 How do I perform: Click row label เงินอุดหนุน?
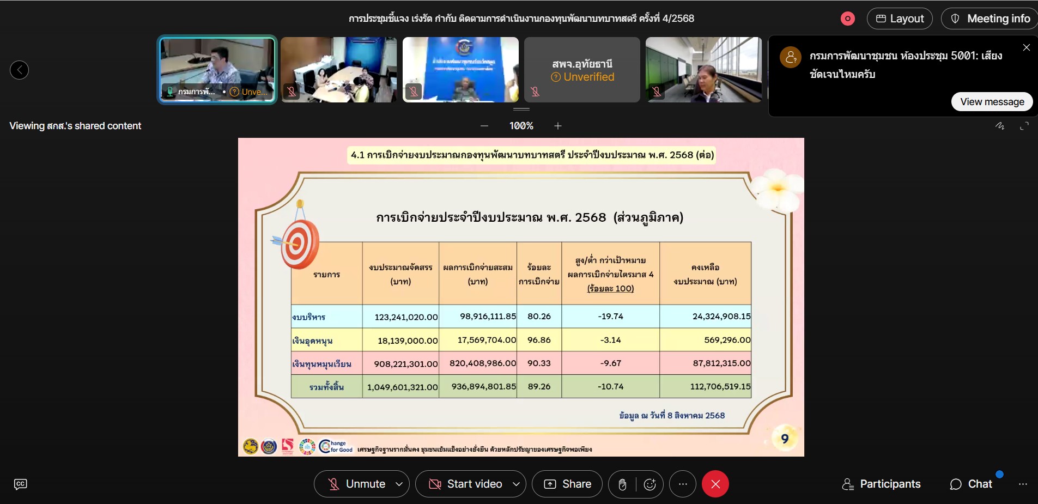coord(312,341)
